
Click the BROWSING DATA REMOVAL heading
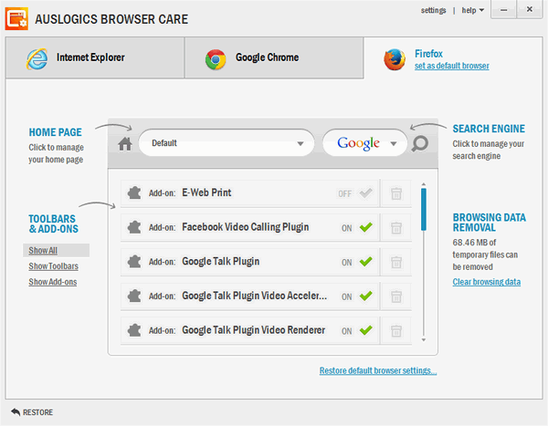(490, 223)
